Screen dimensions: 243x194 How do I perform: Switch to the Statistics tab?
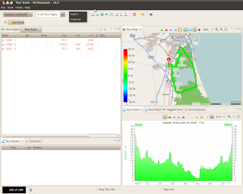[33, 141]
